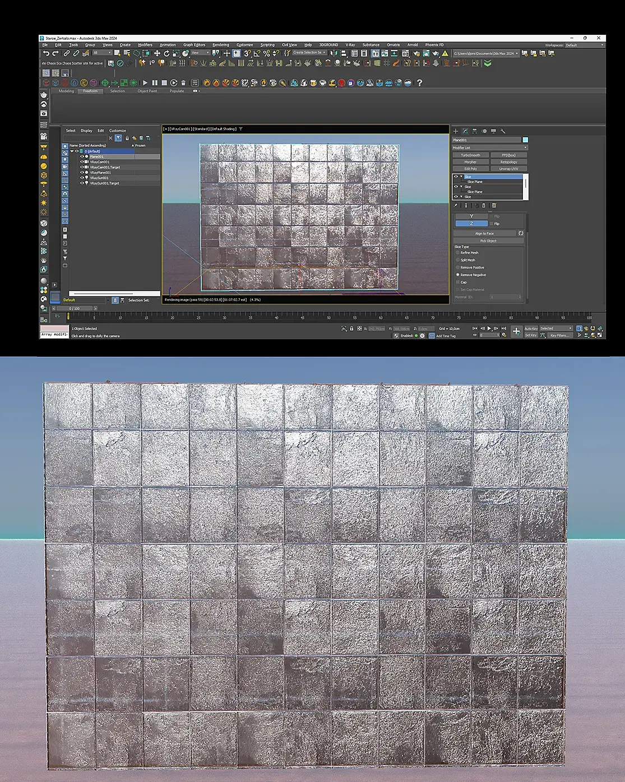Open the Hierarchy command panel tab
Viewport: 625px width, 782px height.
475,131
